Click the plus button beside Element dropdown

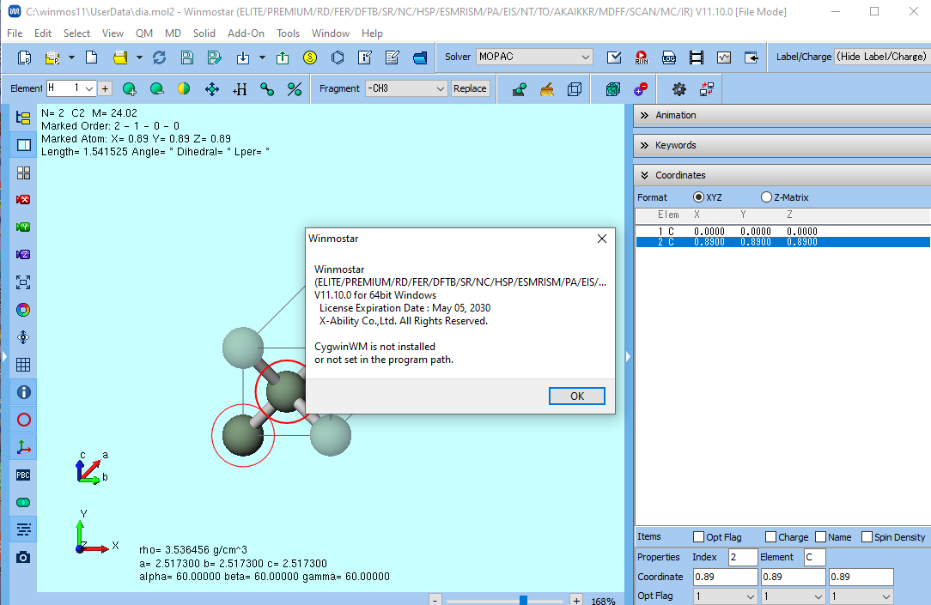point(105,88)
